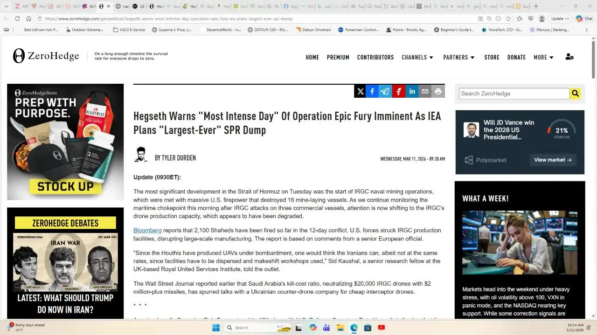Screen dimensions: 597x335
Task: Click the page vertical scrollbar
Action: 593,60
